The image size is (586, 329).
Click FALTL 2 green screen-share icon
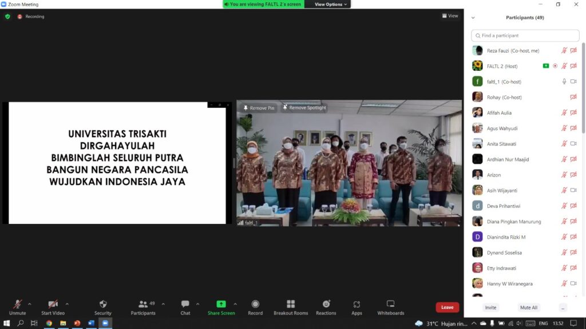point(545,66)
